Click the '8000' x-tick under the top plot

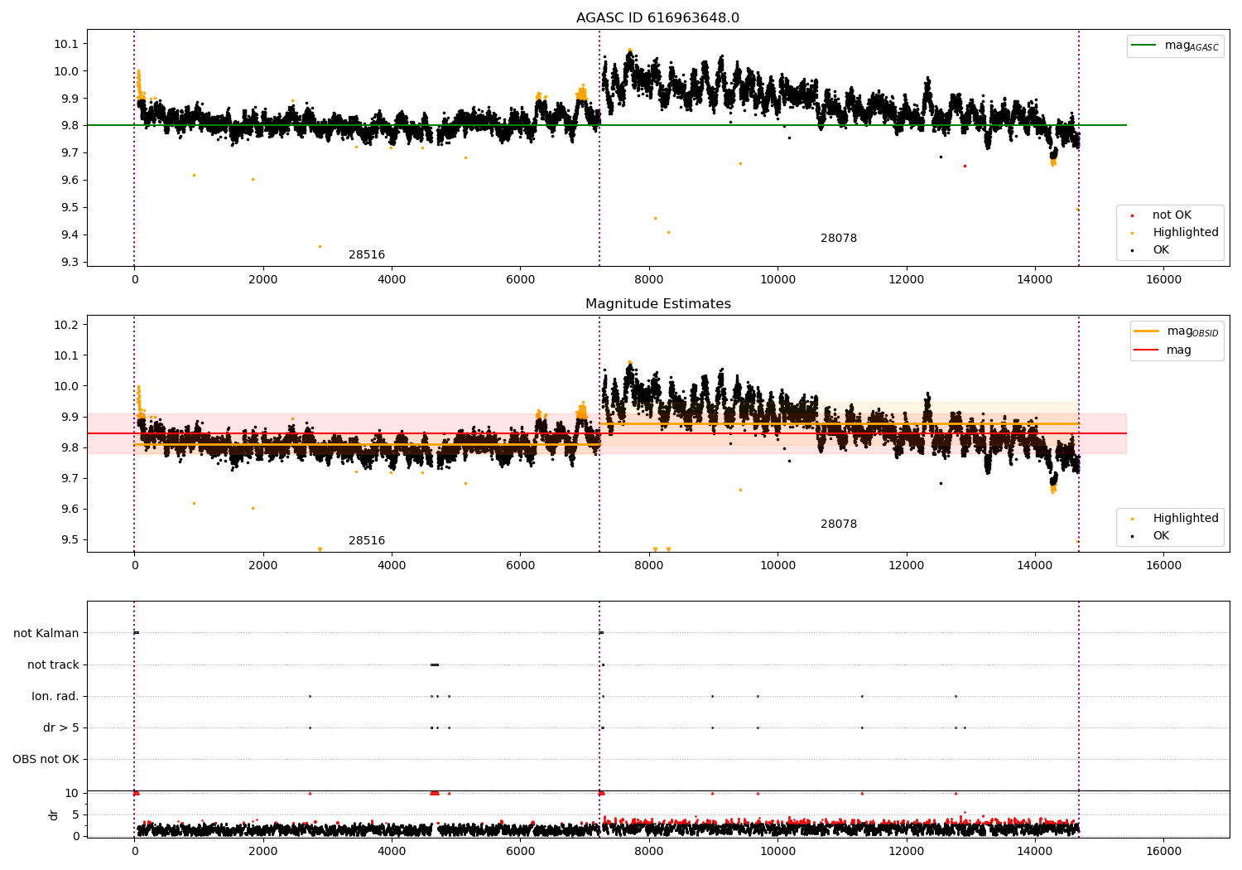point(649,280)
